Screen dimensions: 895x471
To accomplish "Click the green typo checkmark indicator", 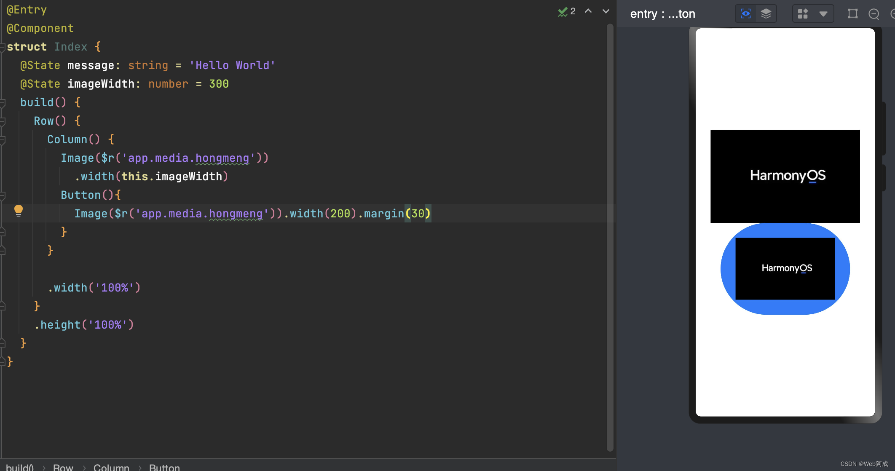I will pos(563,12).
